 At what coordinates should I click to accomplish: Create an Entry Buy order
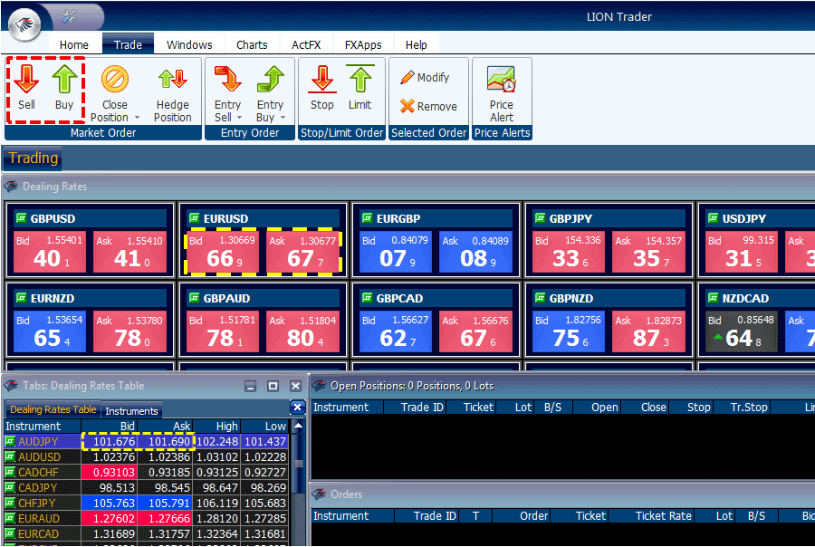270,93
